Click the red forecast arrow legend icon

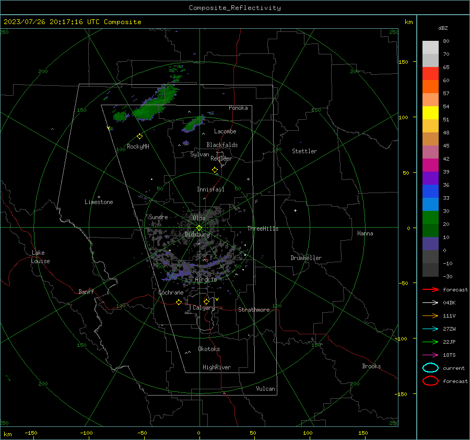coord(430,289)
